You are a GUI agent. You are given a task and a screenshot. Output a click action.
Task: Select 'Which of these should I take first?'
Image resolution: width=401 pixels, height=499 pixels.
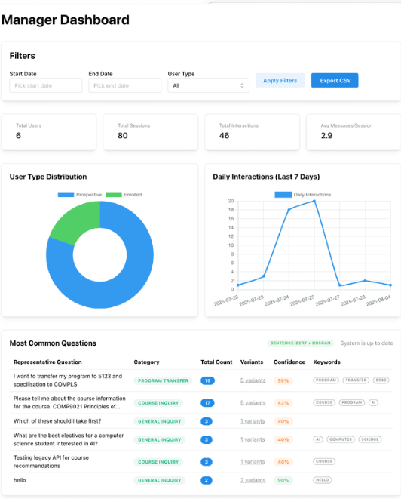[57, 421]
